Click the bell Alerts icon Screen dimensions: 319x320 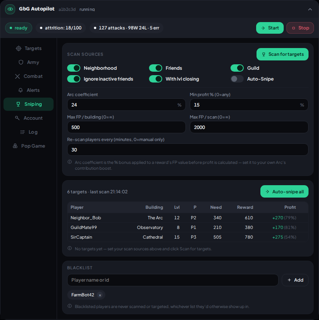[21, 90]
